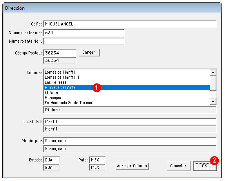Select Privada del Arte in colonia list
The height and width of the screenshot is (181, 225).
[x=127, y=87]
